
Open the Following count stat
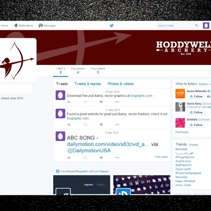78,70
